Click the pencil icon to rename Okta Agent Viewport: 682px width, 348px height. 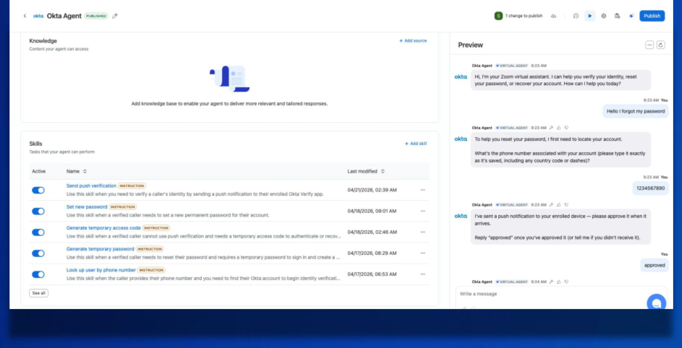[115, 16]
